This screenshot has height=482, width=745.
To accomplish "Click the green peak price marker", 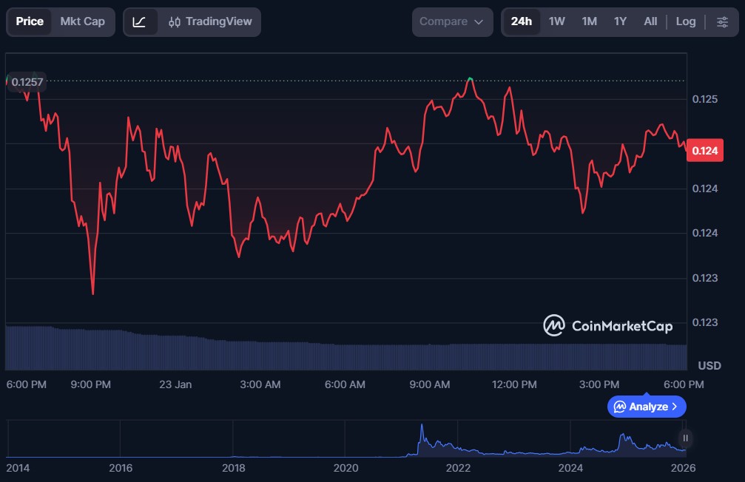I will point(470,78).
